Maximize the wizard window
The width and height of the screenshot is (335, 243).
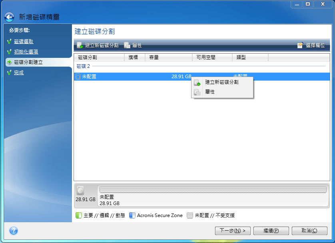[308, 4]
